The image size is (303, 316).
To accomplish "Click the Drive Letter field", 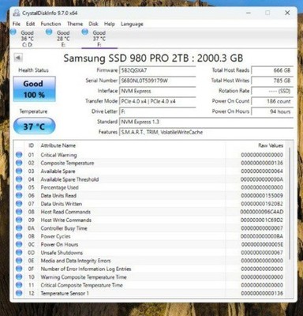I will pos(157,111).
